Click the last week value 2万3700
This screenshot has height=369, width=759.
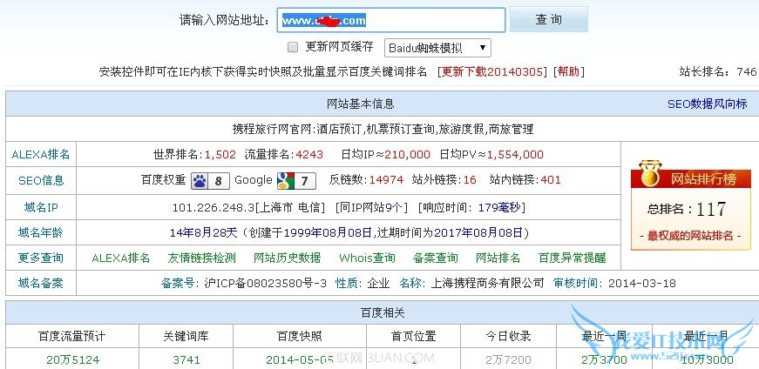tap(605, 359)
